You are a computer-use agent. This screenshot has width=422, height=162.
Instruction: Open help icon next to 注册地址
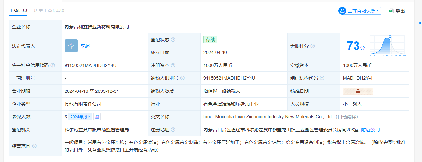pos(173,130)
